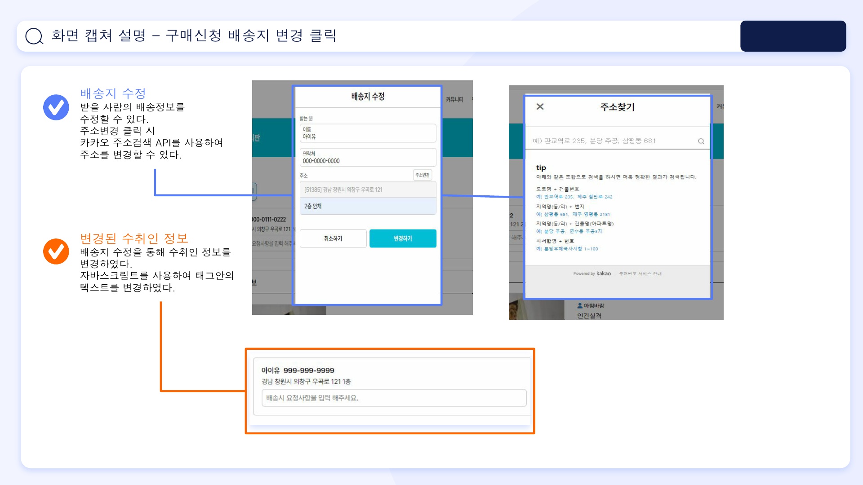The width and height of the screenshot is (863, 485).
Task: Click the 아침바람 user profile icon
Action: 580,306
